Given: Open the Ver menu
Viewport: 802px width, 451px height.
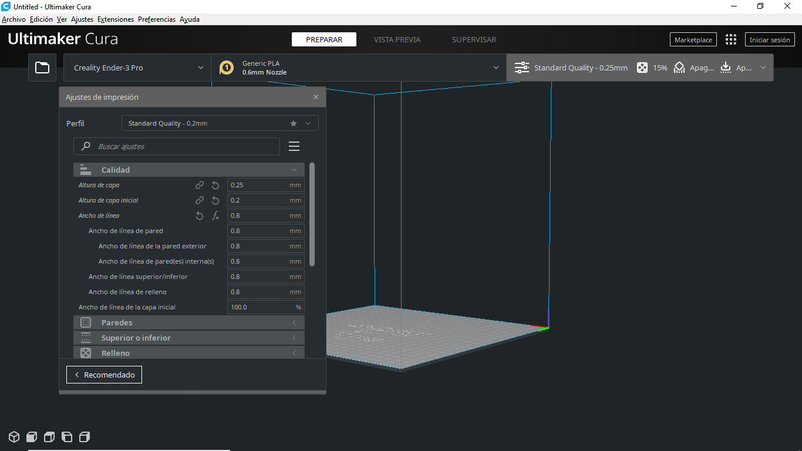Looking at the screenshot, I should coord(62,19).
